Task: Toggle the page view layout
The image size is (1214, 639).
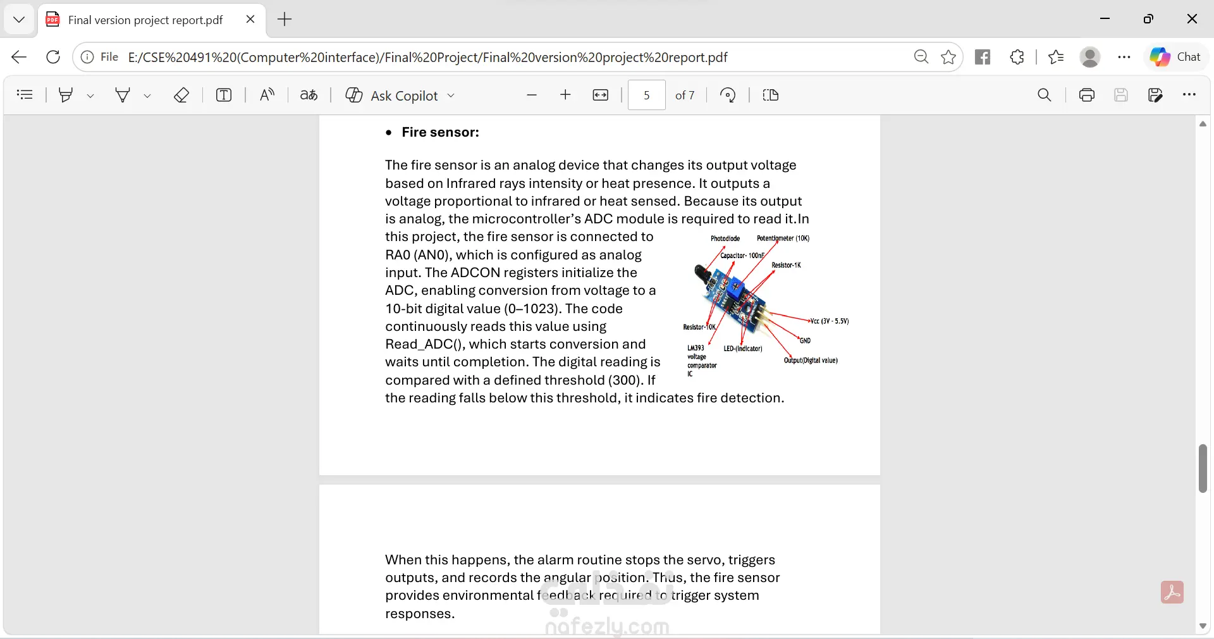Action: pos(770,95)
